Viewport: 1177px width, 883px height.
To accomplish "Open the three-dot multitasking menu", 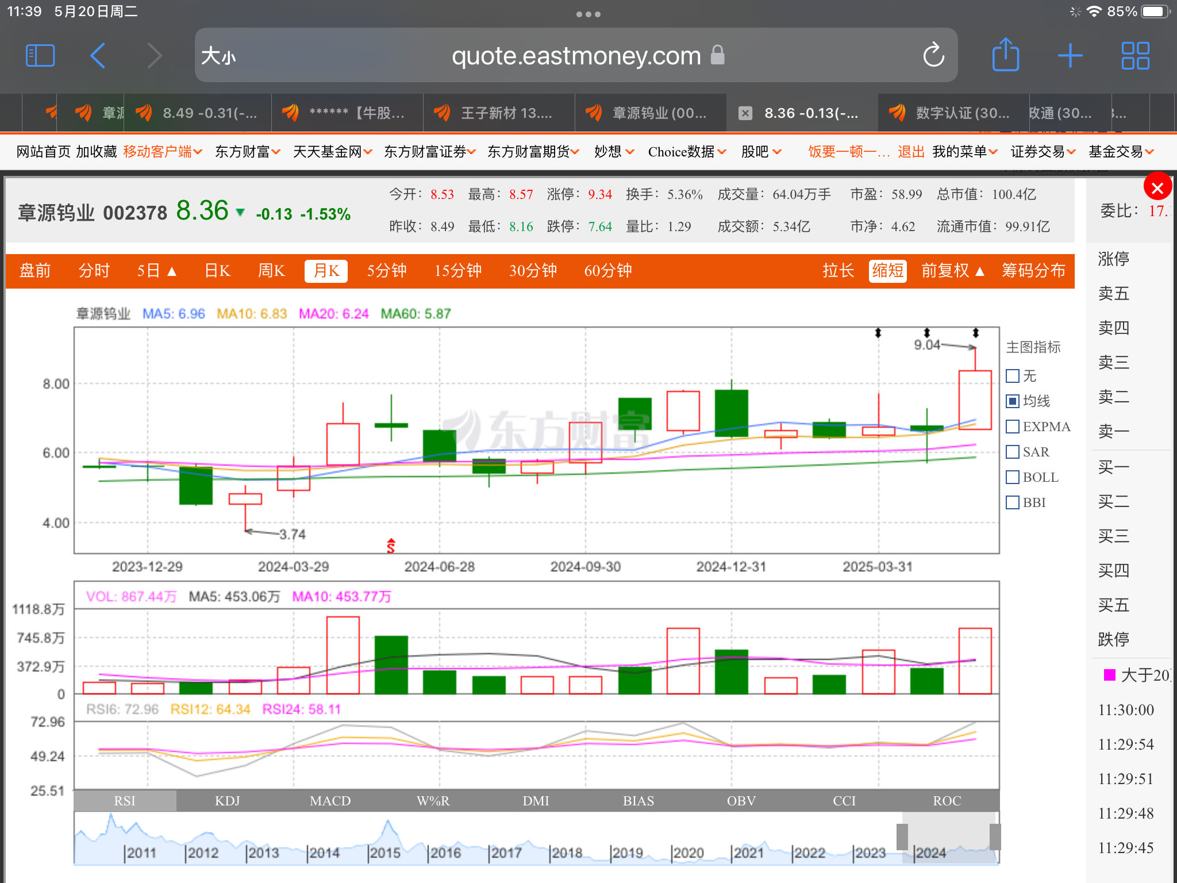I will pyautogui.click(x=588, y=14).
